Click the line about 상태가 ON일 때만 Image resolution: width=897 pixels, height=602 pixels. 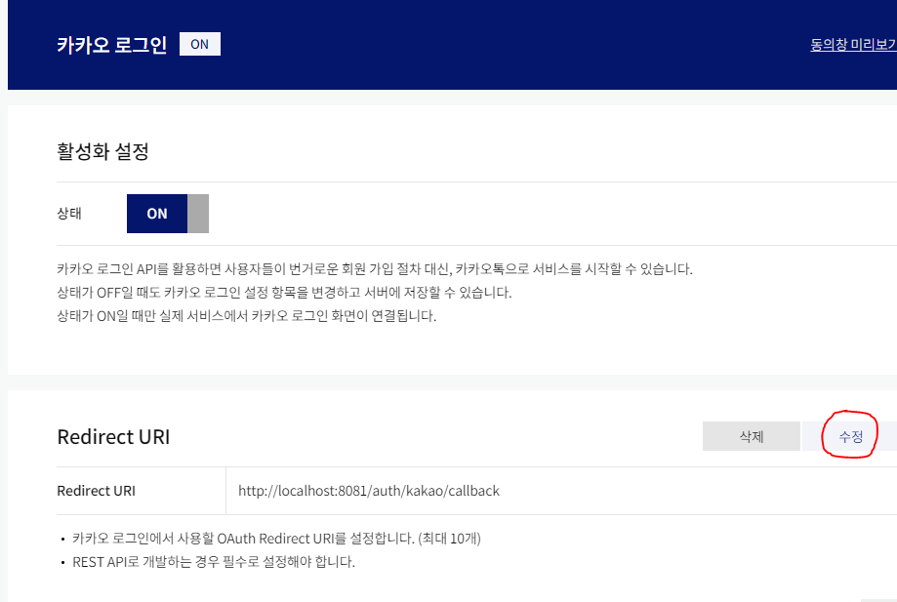pyautogui.click(x=247, y=315)
